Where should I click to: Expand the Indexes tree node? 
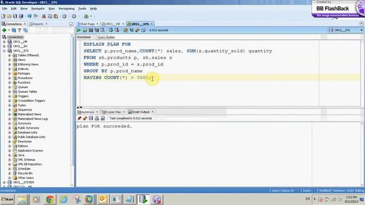point(9,69)
